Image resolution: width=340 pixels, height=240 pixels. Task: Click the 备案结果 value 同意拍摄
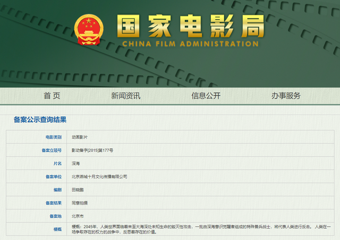80,203
